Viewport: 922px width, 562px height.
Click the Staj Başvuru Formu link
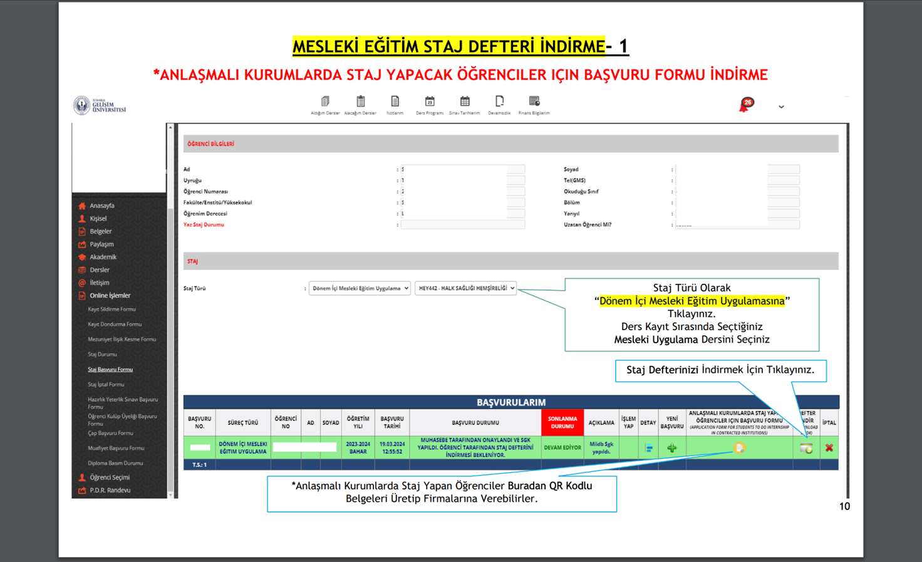click(110, 370)
